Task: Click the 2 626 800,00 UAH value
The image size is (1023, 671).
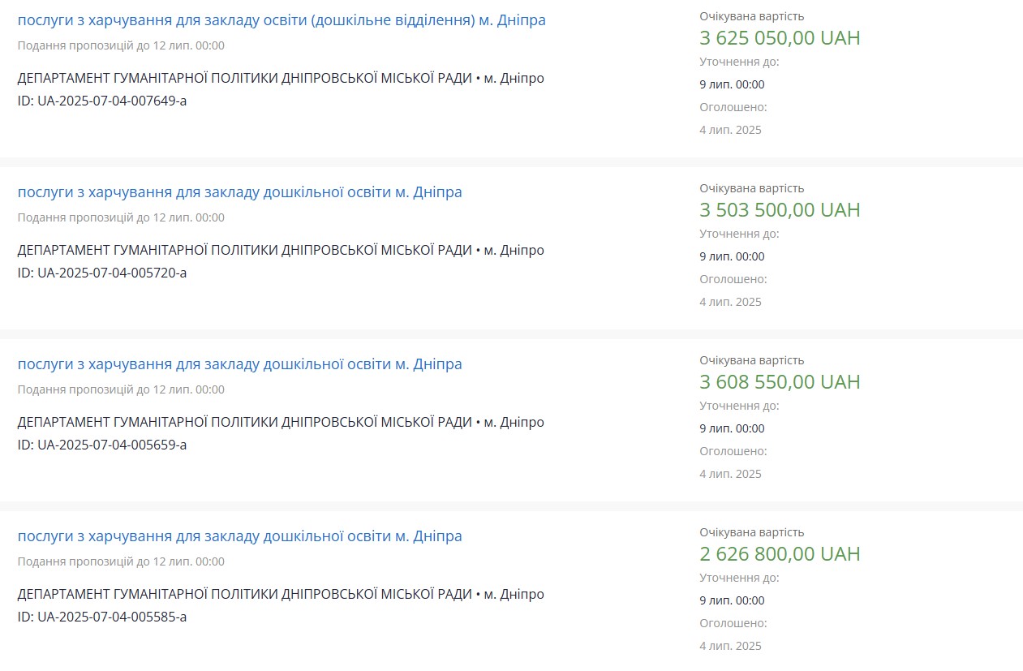Action: 779,554
